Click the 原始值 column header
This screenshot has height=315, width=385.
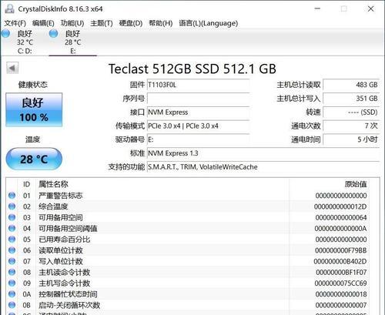point(356,184)
